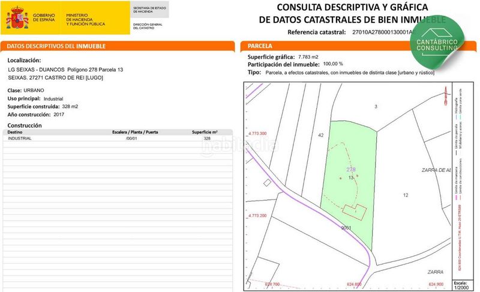480x292 pixels.
Task: Click the '4.773.300' coordinate label
Action: 257,133
